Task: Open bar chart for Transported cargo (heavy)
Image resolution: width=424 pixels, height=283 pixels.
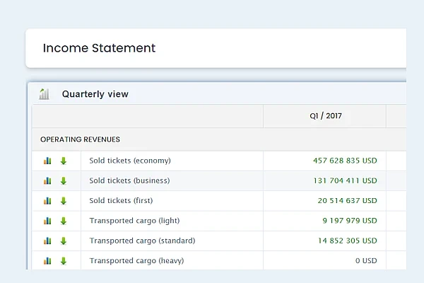Action: coord(47,260)
